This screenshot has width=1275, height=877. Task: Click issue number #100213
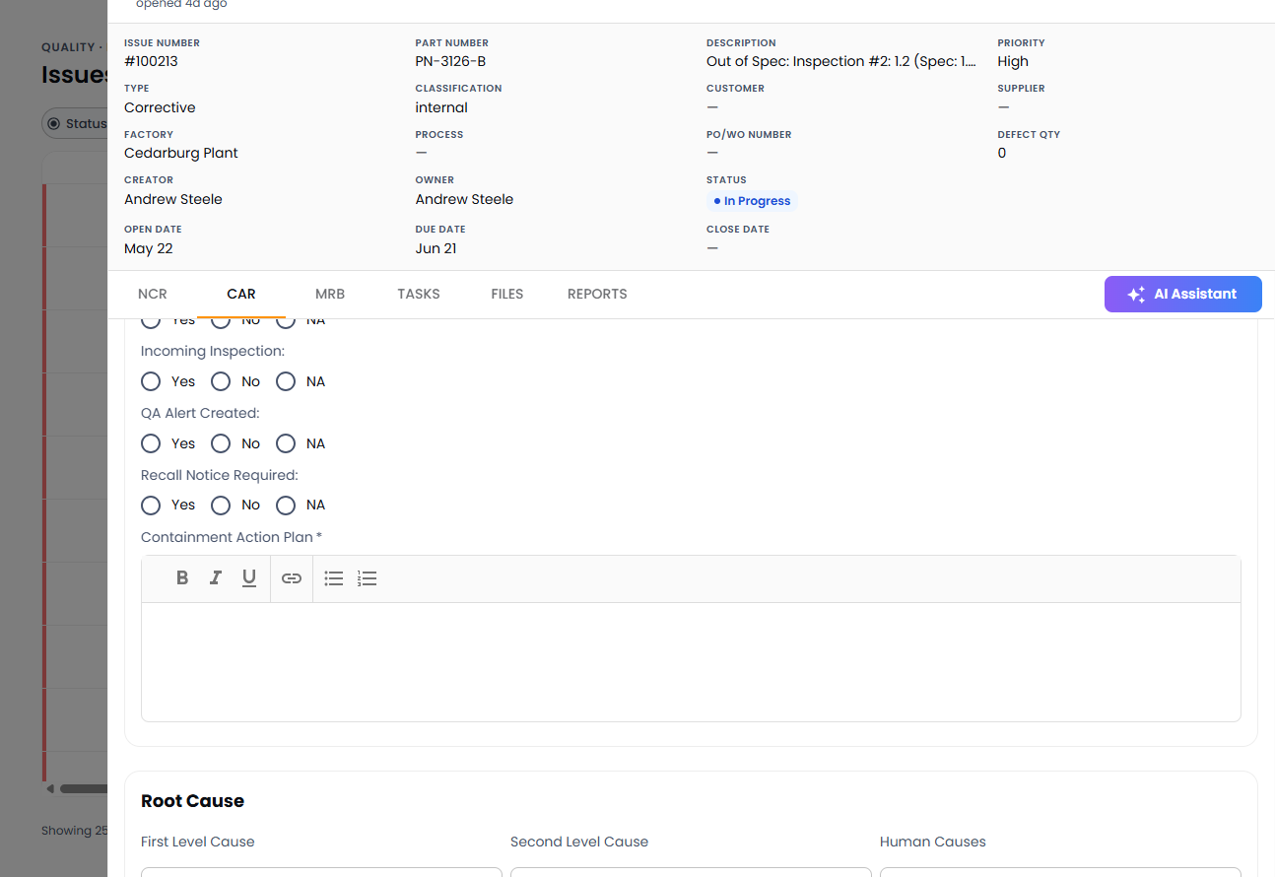click(151, 61)
